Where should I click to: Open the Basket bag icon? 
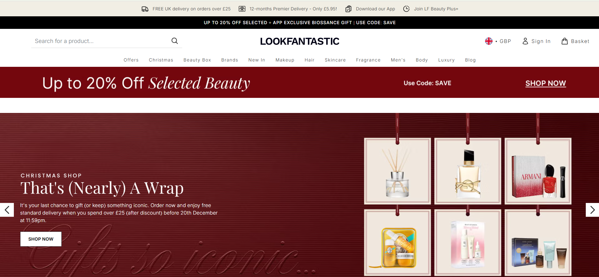coord(565,41)
